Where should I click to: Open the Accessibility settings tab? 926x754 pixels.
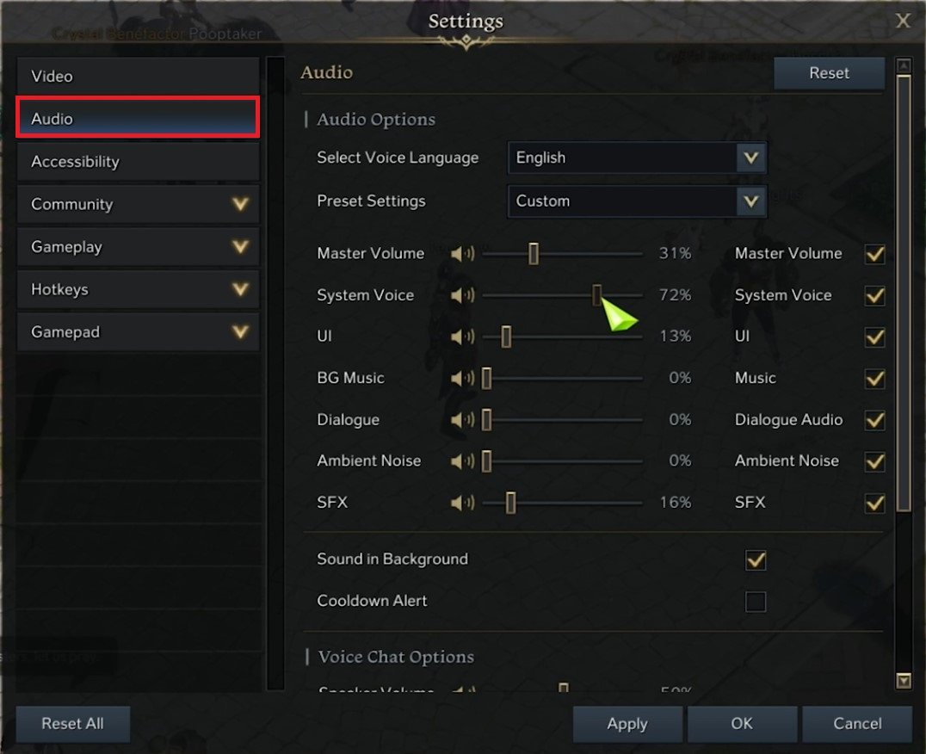[138, 162]
